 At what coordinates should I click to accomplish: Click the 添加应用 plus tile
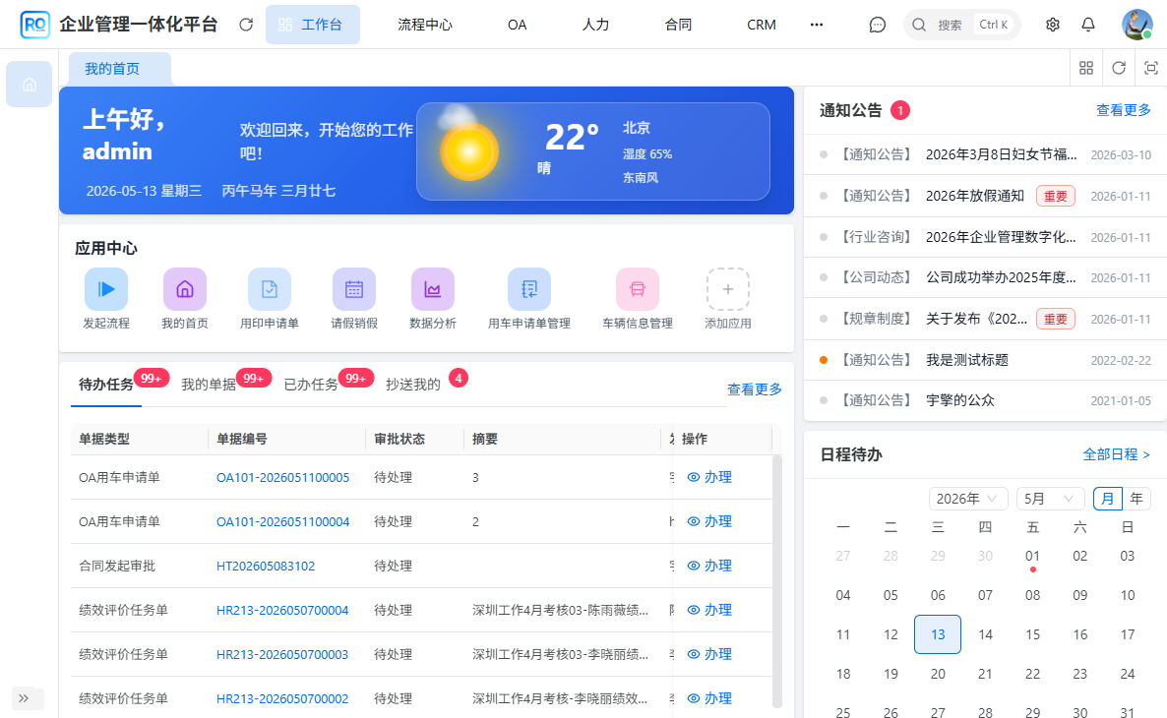coord(728,289)
